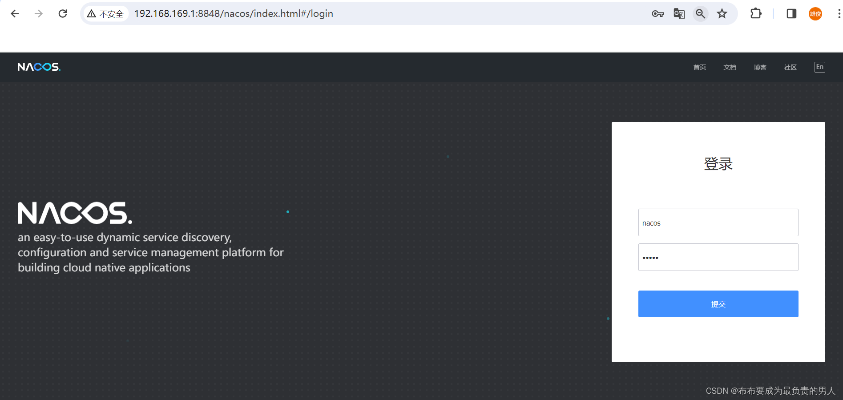Click the large NACOS banner logo
Screen dimensions: 843x400
click(75, 213)
